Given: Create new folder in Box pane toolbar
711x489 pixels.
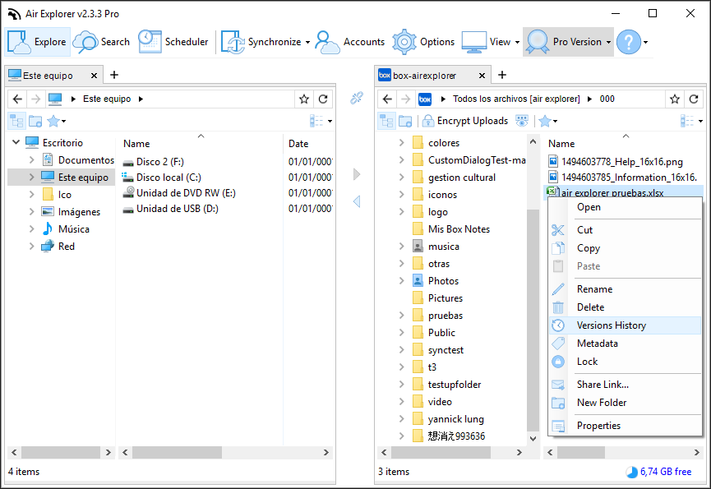Looking at the screenshot, I should [x=405, y=121].
